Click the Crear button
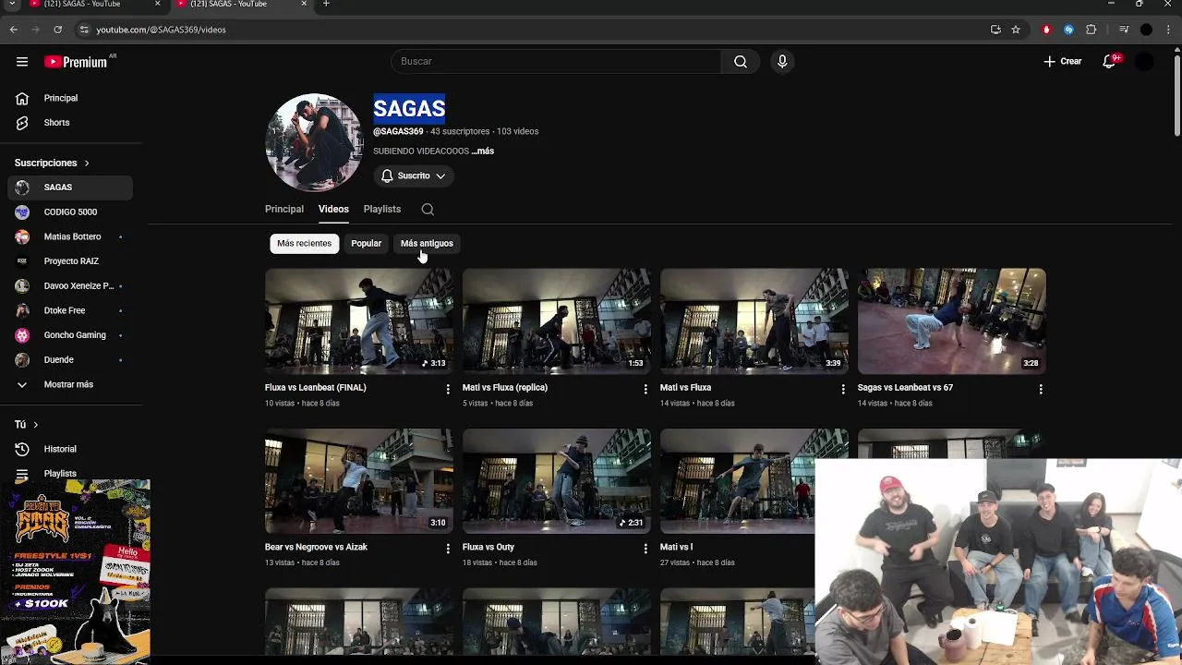This screenshot has width=1182, height=665. click(x=1062, y=61)
